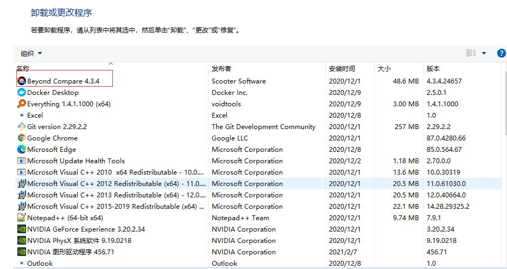Click the 257 MB size cell
The width and height of the screenshot is (507, 269).
[x=407, y=126]
